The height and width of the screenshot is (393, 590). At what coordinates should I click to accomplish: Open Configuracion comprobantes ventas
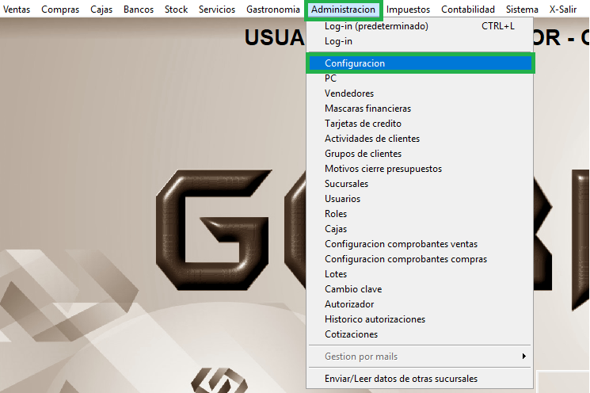tap(421, 244)
